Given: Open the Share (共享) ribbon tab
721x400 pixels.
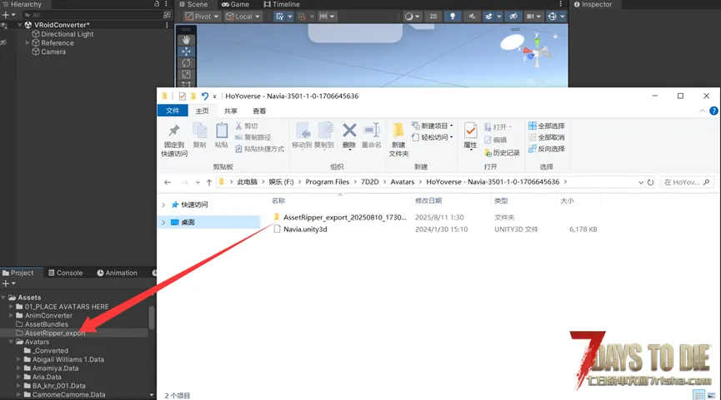Looking at the screenshot, I should [x=231, y=111].
